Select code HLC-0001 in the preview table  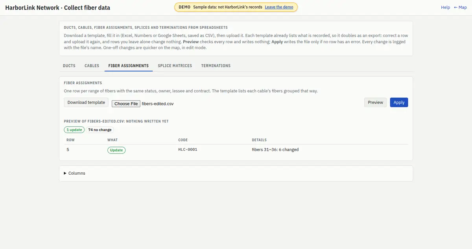point(188,150)
